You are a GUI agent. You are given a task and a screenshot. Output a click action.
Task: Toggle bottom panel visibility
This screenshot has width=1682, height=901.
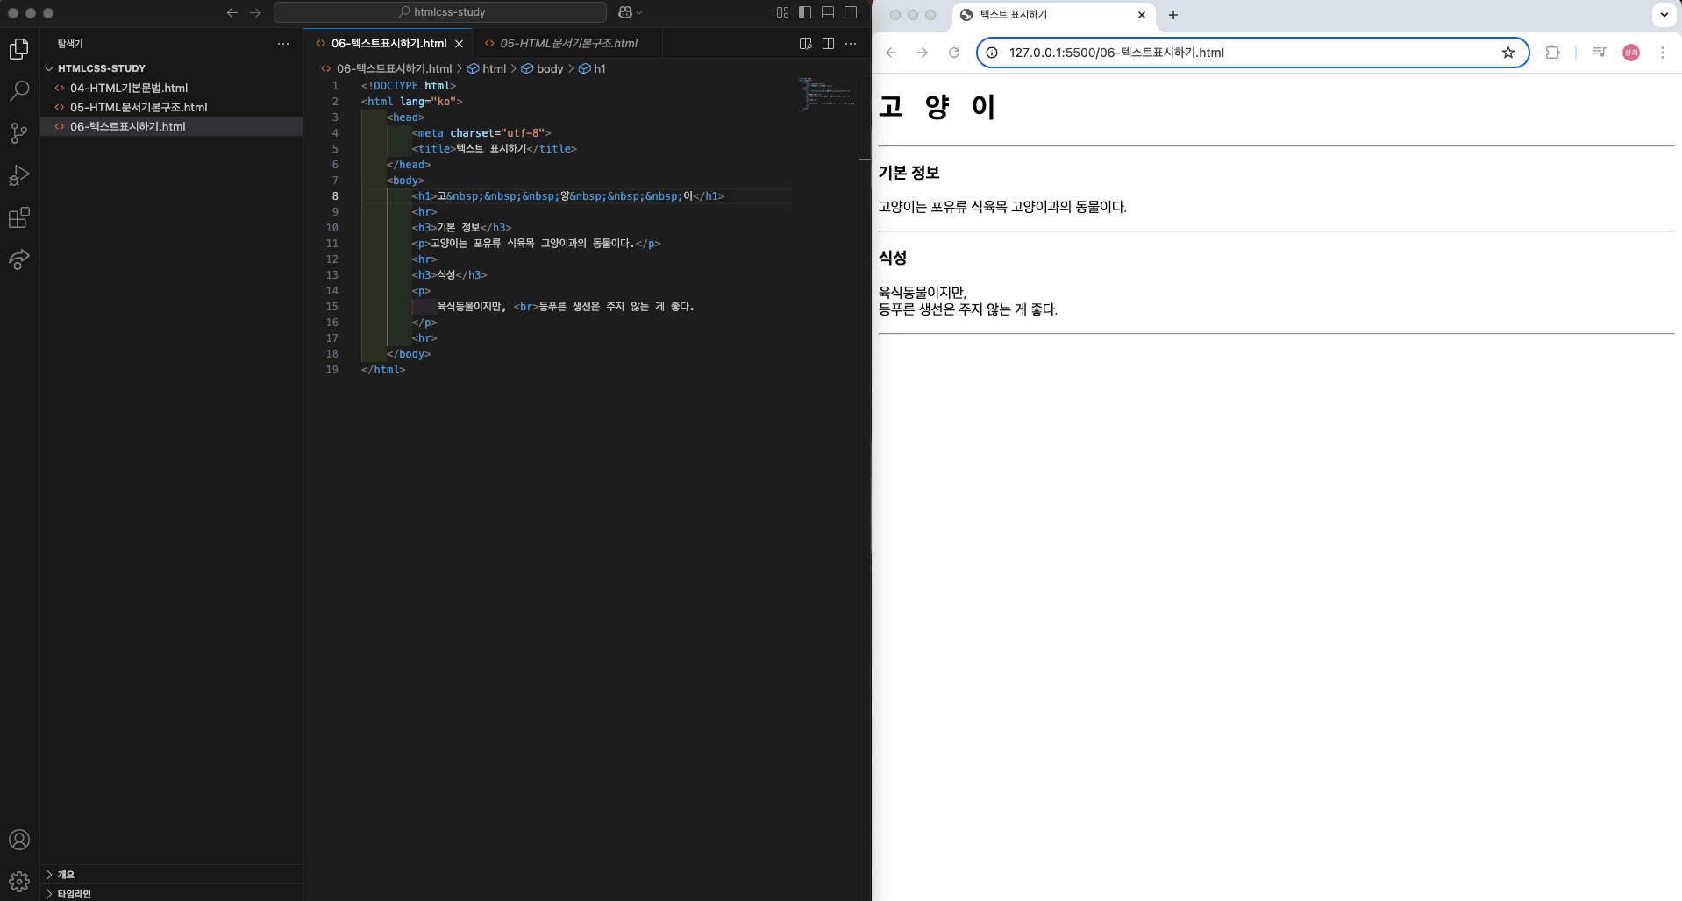[828, 12]
